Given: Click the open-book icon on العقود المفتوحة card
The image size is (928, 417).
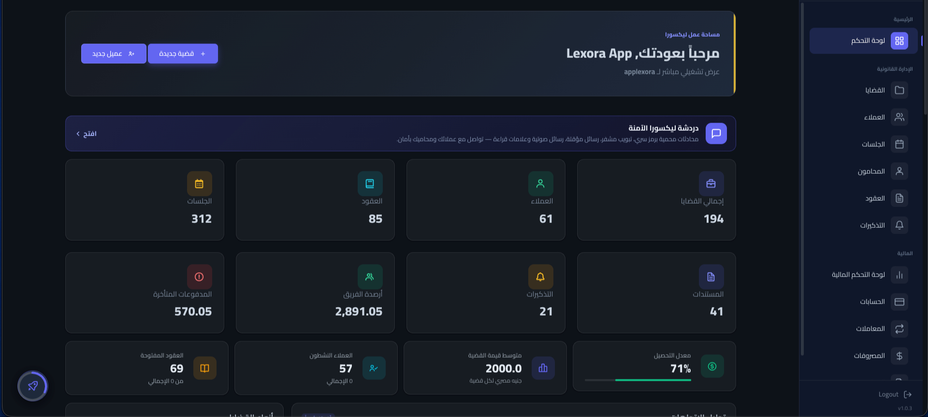Looking at the screenshot, I should click(x=204, y=368).
